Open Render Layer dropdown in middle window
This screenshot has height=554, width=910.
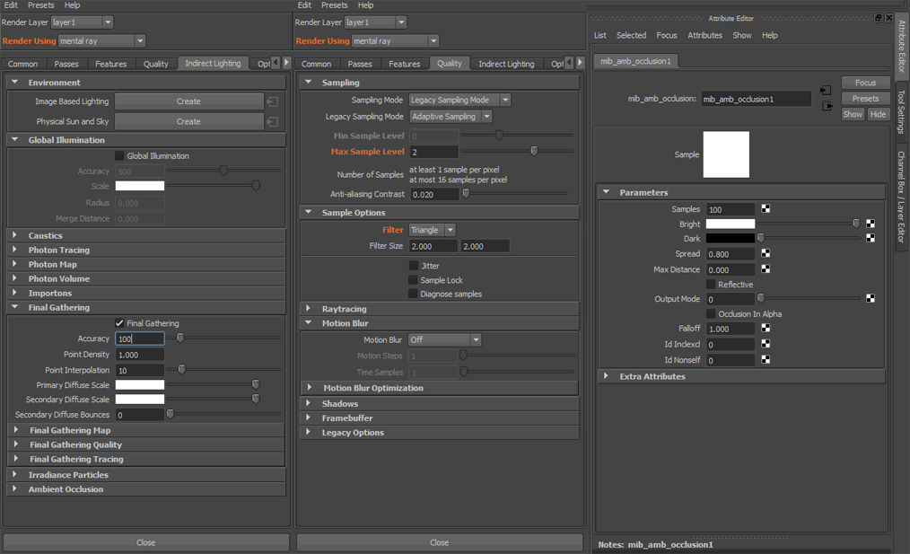[375, 22]
